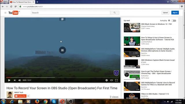
Task: Launch Internet Explorer from taskbar
Action: coord(12,101)
